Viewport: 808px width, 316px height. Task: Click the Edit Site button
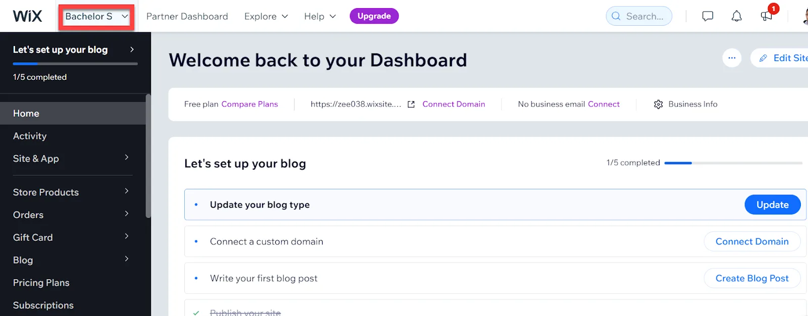780,58
